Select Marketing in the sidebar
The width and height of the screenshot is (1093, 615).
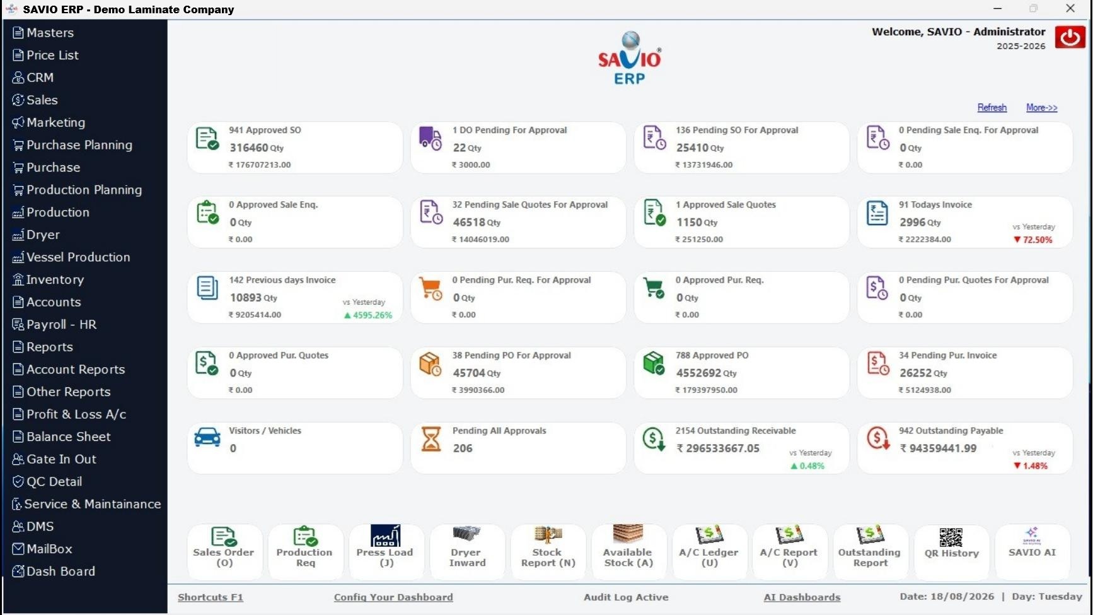click(x=49, y=122)
